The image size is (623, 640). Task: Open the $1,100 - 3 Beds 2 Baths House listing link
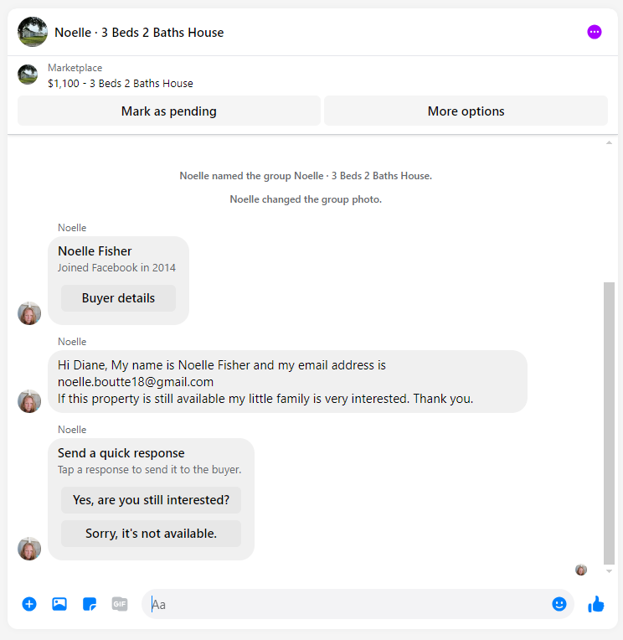tap(121, 83)
